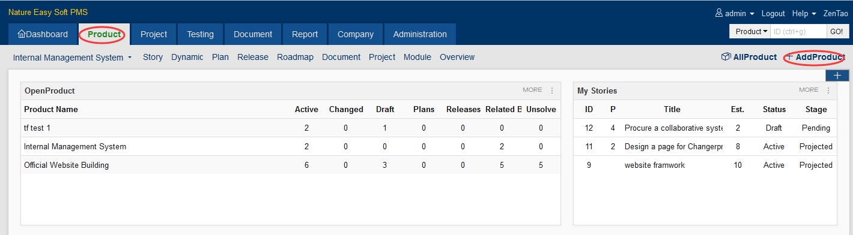
Task: Switch to the Administration tab
Action: tap(420, 34)
